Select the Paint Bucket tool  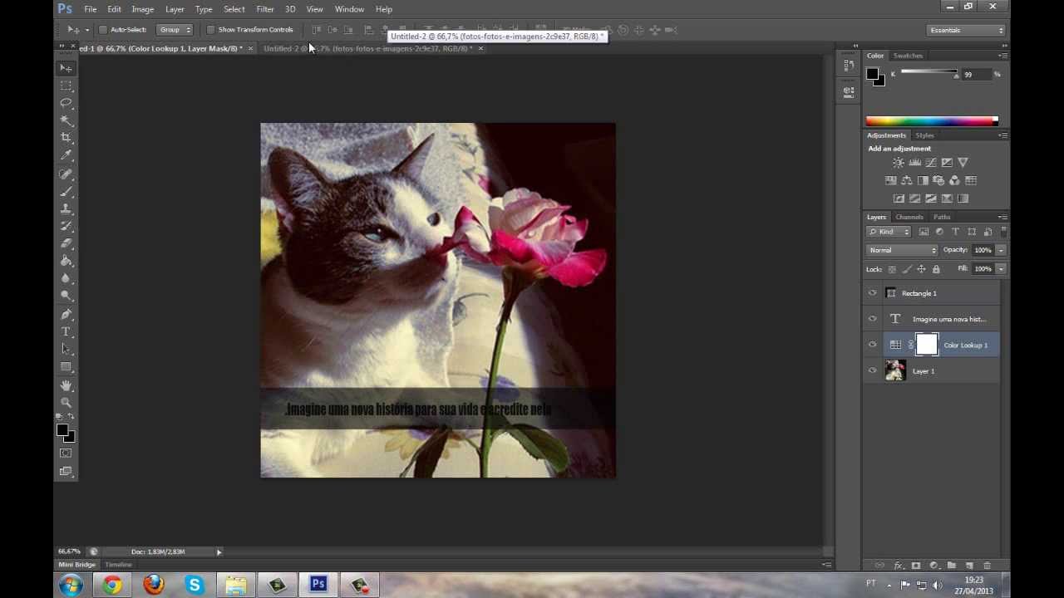click(66, 262)
